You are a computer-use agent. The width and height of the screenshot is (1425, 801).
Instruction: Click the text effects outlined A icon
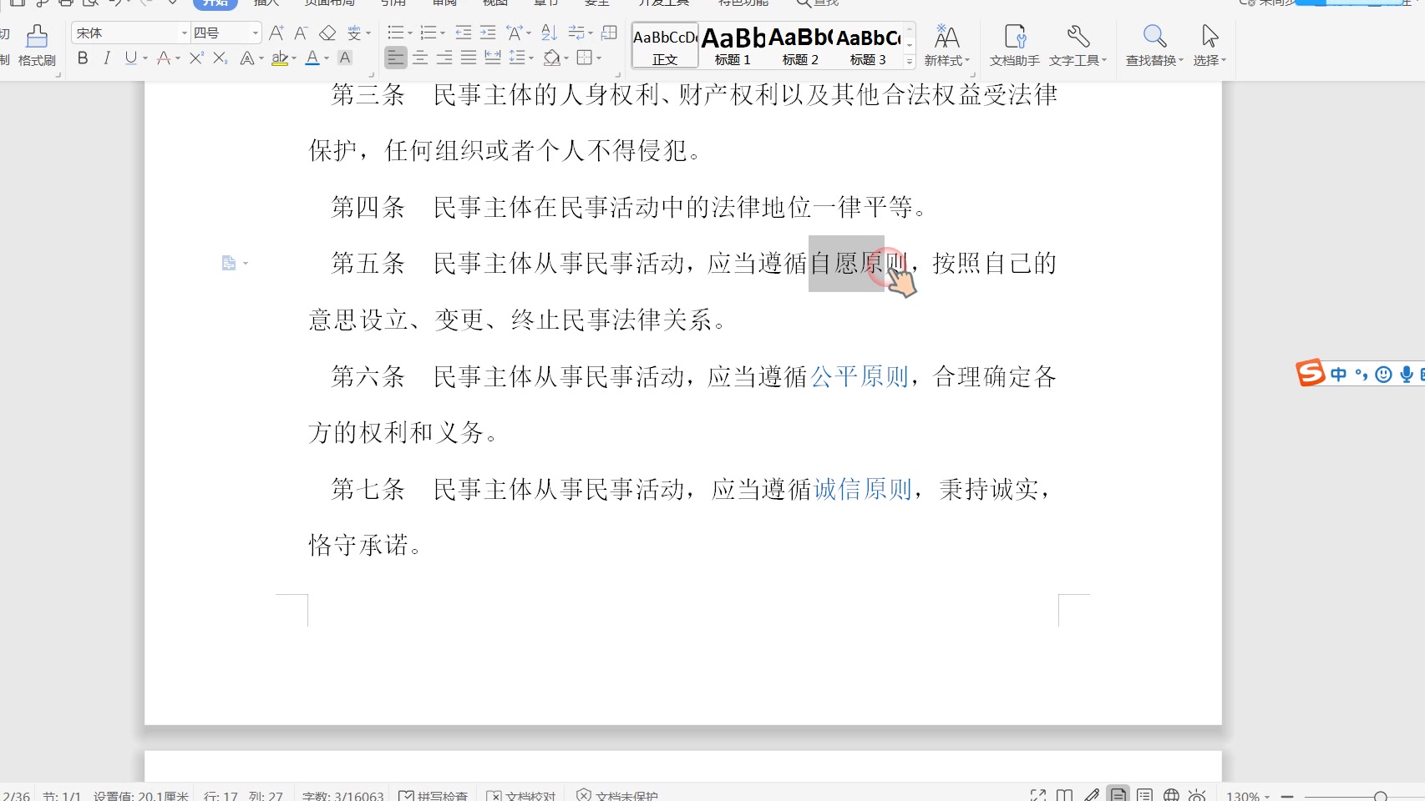[246, 58]
